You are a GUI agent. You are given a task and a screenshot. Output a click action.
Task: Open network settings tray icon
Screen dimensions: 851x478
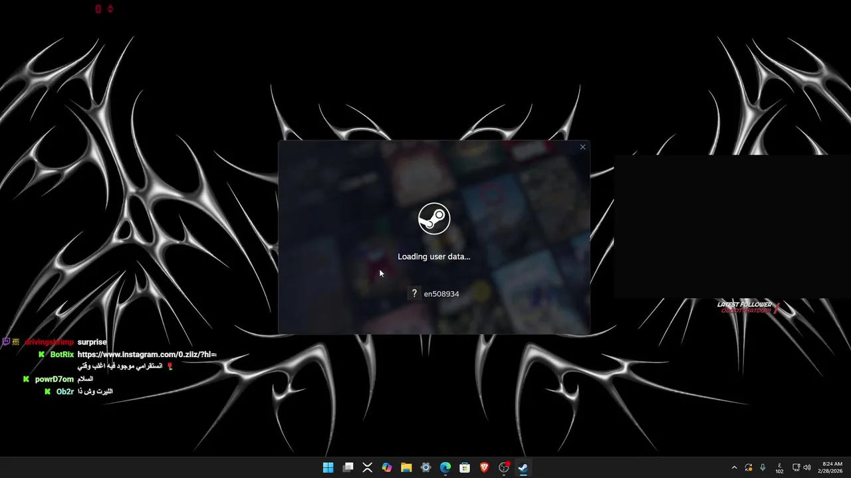[x=796, y=467]
